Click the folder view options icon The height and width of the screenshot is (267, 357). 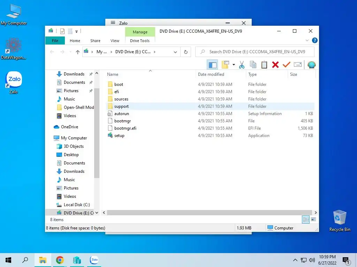click(226, 65)
